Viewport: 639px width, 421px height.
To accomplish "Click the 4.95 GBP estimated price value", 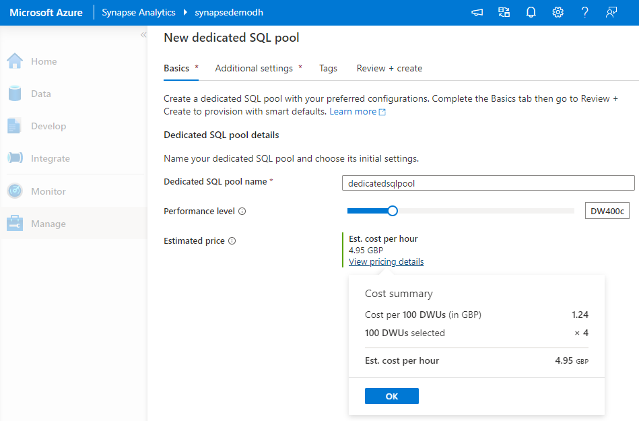I will (x=366, y=250).
